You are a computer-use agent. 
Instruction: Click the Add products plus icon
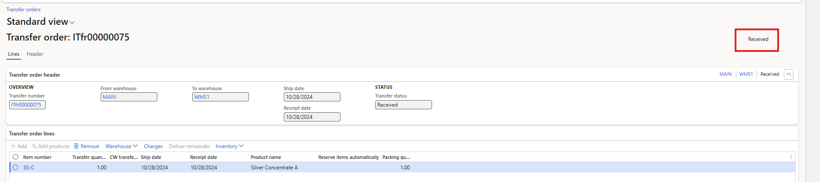tap(34, 146)
